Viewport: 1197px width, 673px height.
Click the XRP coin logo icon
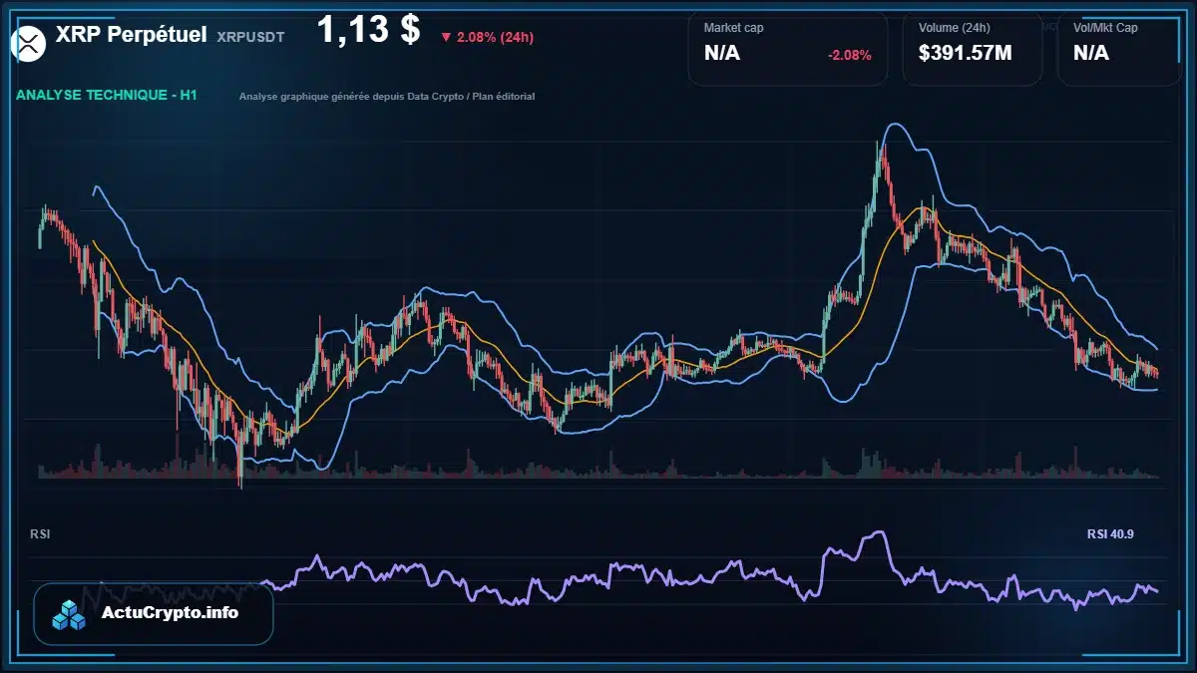pyautogui.click(x=28, y=43)
